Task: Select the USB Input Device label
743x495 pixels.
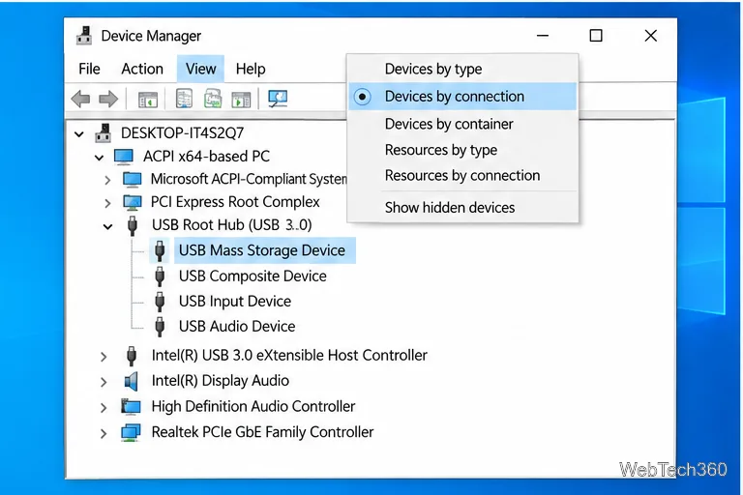Action: (235, 302)
